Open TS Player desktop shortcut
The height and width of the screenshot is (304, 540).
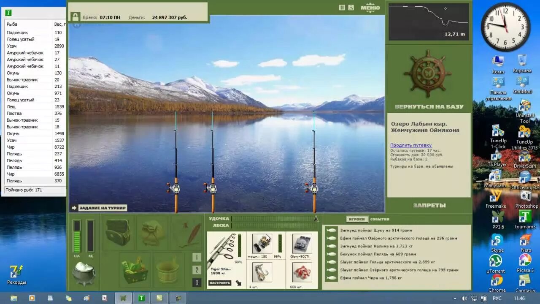[x=497, y=158]
